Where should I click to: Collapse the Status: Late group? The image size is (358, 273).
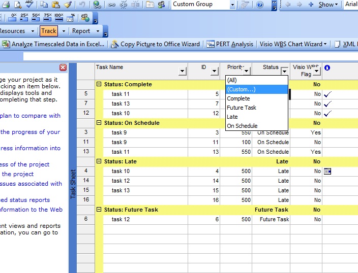(x=99, y=161)
